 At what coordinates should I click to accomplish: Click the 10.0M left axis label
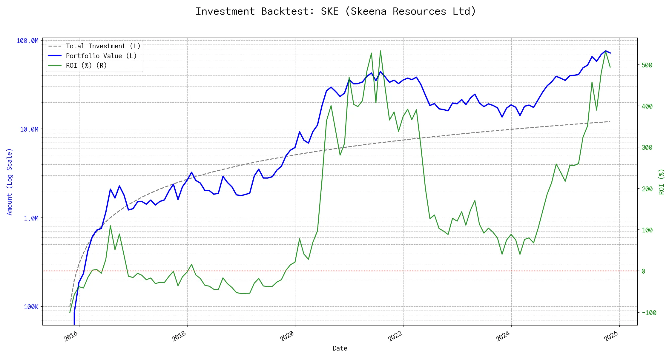(x=29, y=129)
